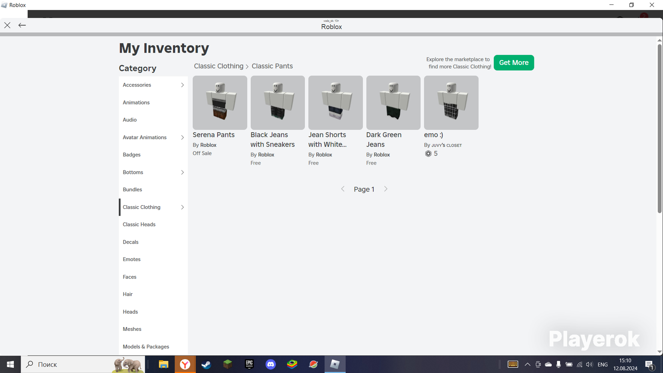Click the page scrollbar thumb

660,129
